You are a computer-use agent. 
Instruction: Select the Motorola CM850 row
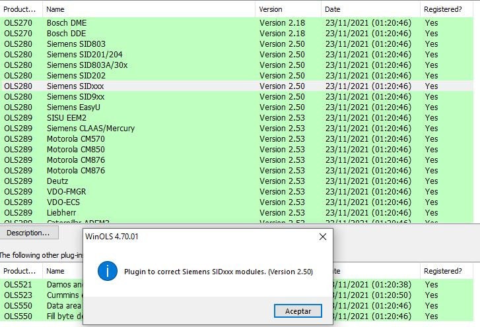[236, 150]
